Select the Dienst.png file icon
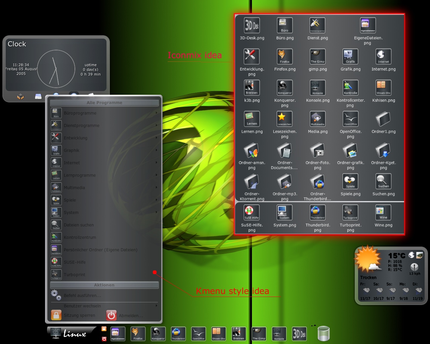This screenshot has height=344, width=430. [x=317, y=26]
